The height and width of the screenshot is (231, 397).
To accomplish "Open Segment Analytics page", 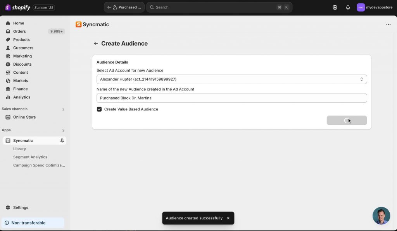I will [30, 157].
